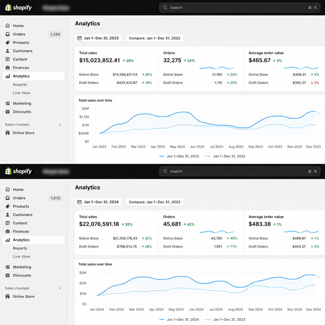The width and height of the screenshot is (325, 325).
Task: Select the Customers label in the 2023 sidebar
Action: point(23,51)
